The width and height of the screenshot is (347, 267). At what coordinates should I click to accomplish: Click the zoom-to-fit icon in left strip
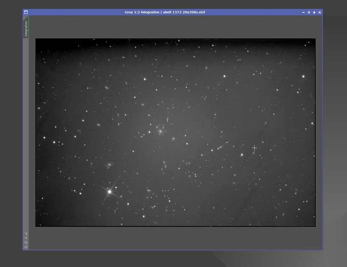pos(26,238)
